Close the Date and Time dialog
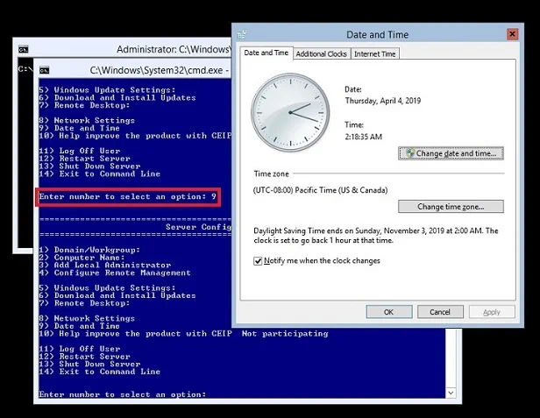Screen dimensions: 540x418 click(512, 34)
